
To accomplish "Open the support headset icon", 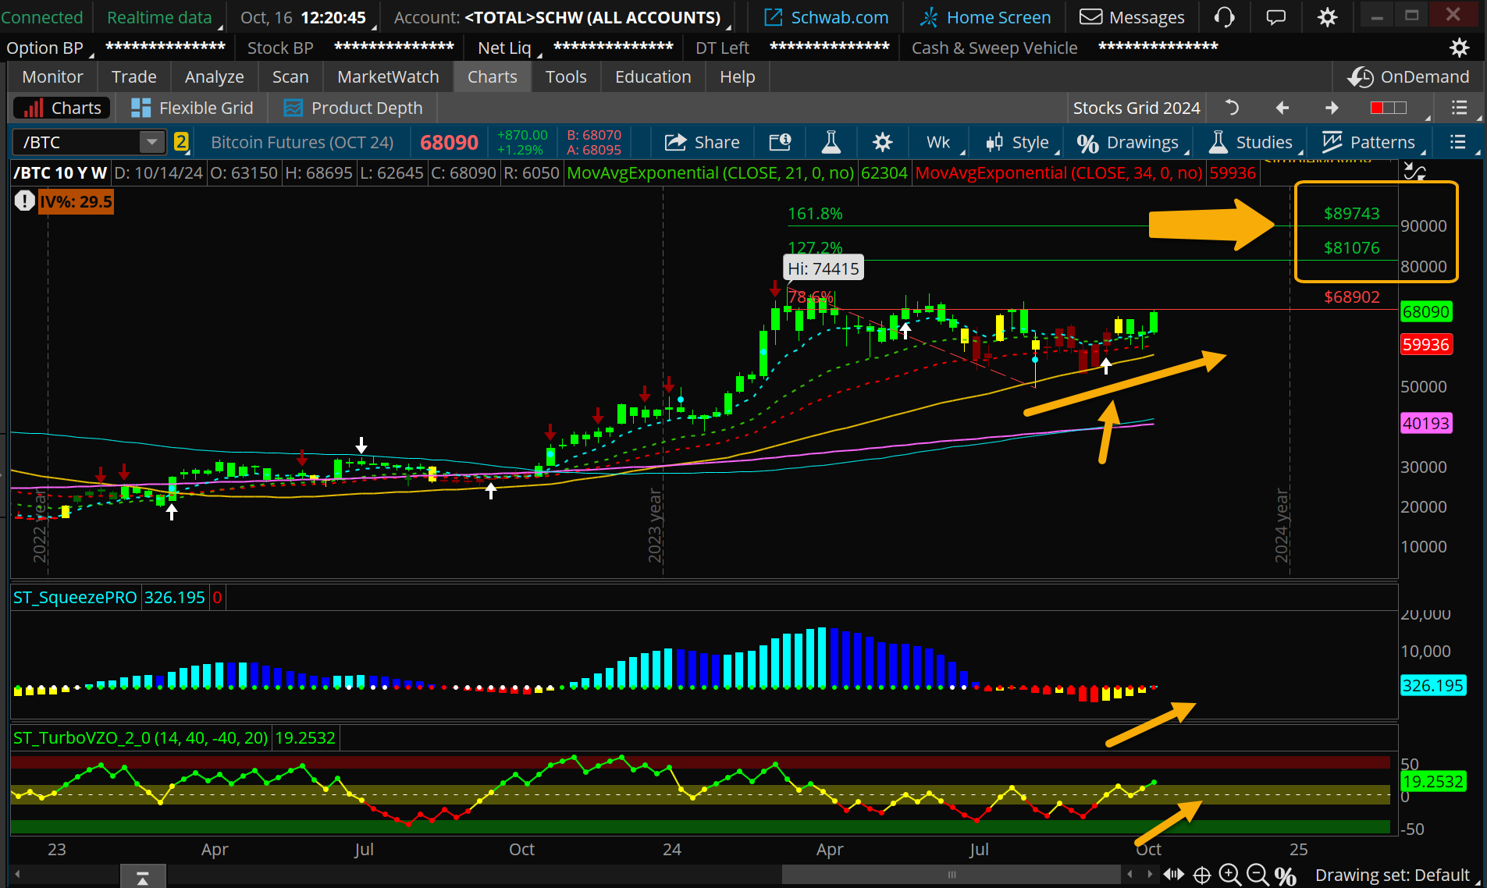I will [1224, 17].
